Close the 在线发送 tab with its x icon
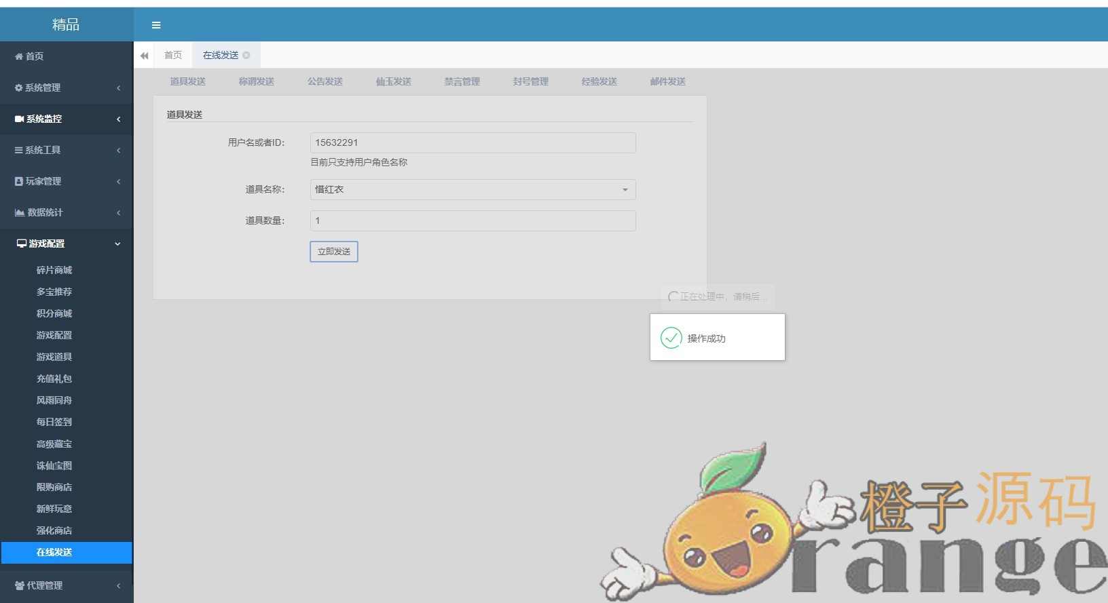Screen dimensions: 1108x603 [x=246, y=56]
